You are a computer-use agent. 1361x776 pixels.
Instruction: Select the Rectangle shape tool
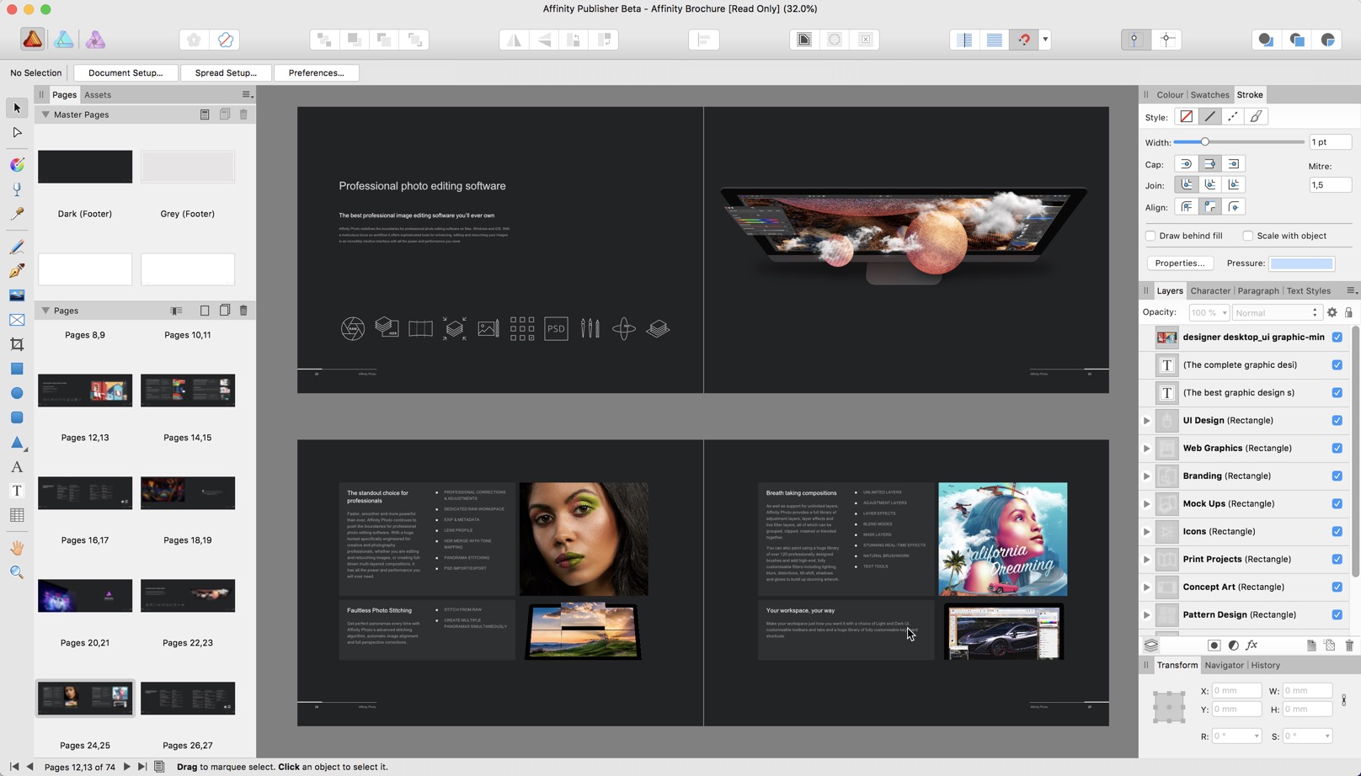click(x=17, y=369)
